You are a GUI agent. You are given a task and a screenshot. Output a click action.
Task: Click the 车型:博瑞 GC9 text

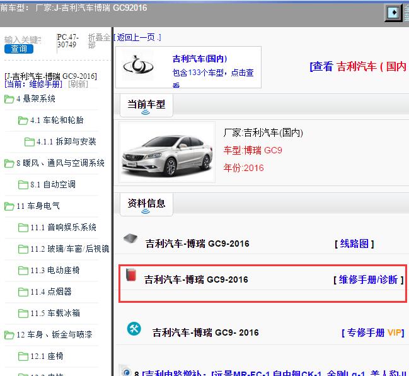pyautogui.click(x=253, y=150)
